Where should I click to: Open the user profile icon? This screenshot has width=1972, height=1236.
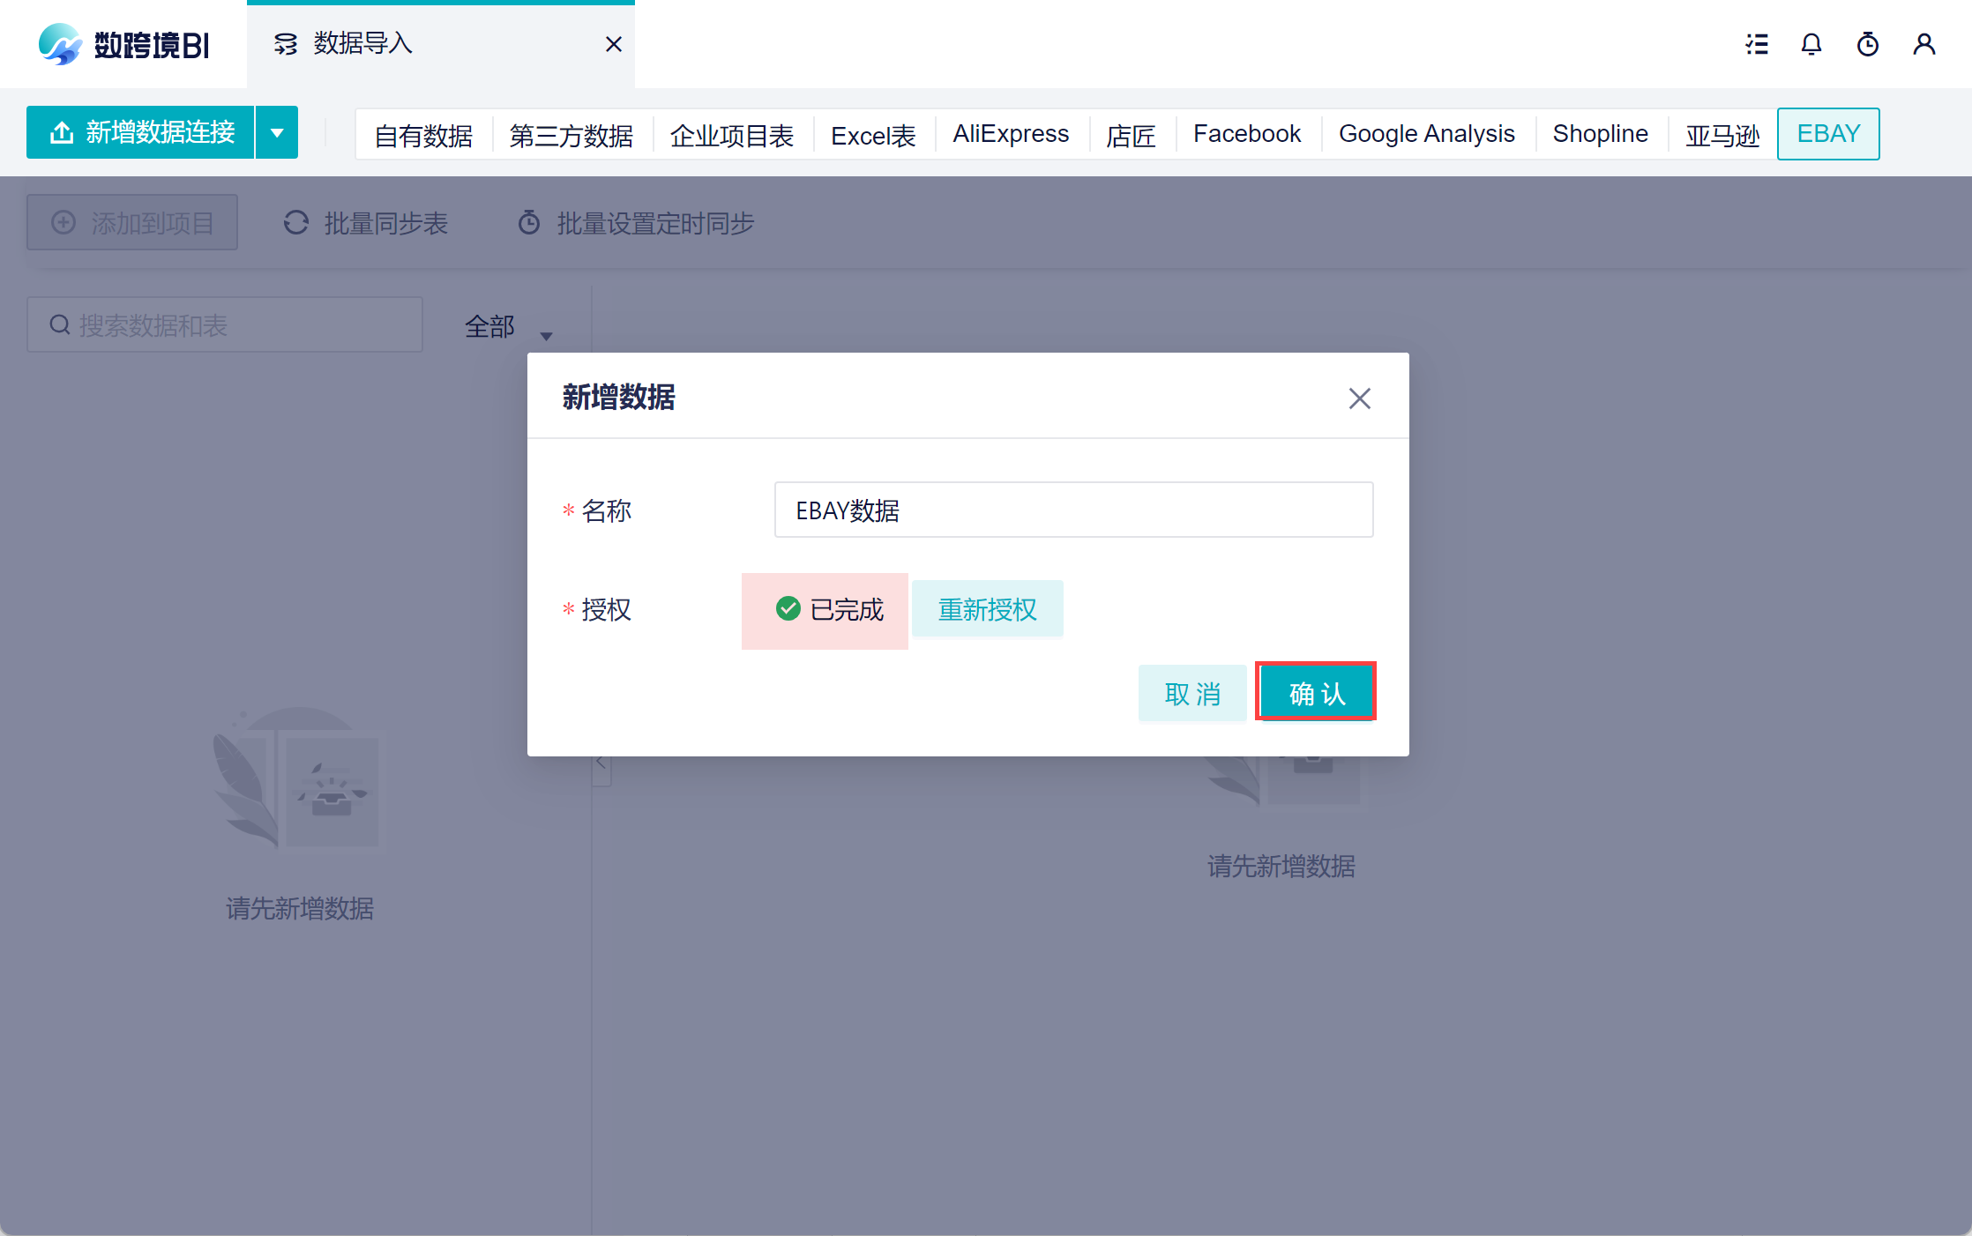1924,44
